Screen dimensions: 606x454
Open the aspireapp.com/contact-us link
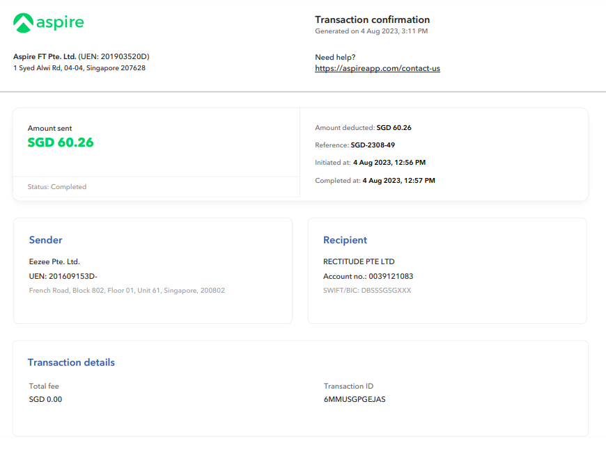point(378,68)
